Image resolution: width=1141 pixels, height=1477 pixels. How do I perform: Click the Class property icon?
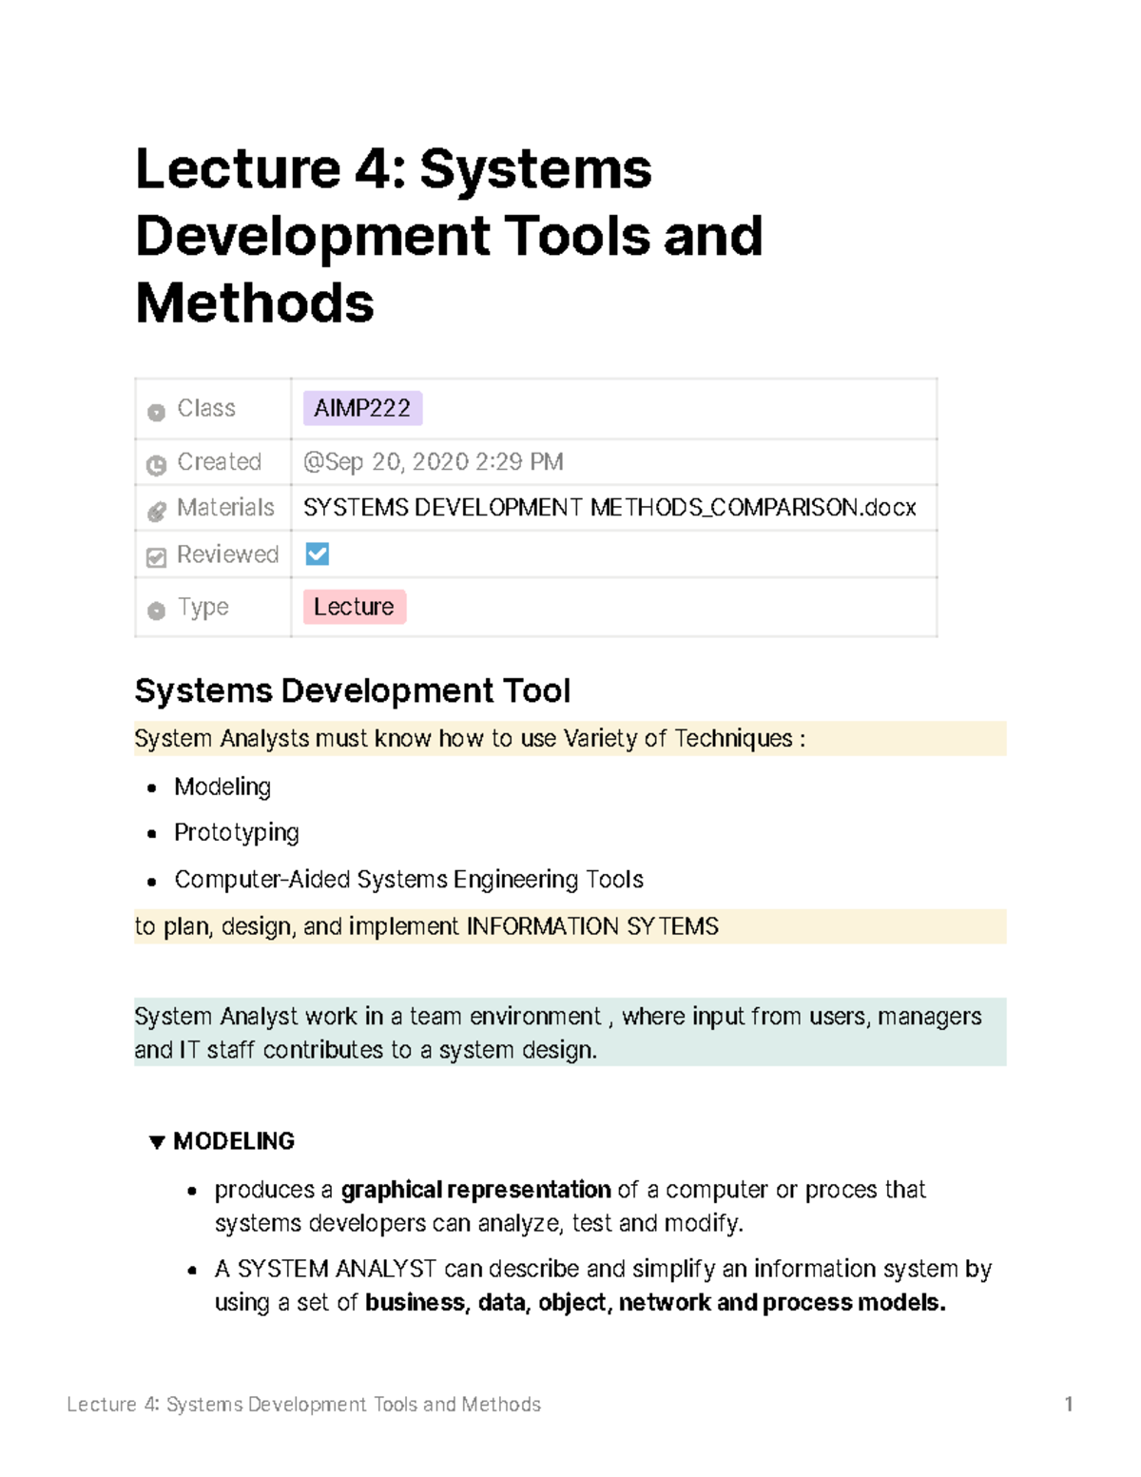pos(155,408)
